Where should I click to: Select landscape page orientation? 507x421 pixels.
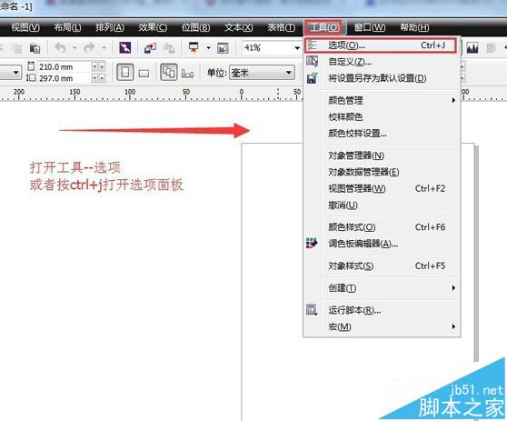[x=144, y=73]
